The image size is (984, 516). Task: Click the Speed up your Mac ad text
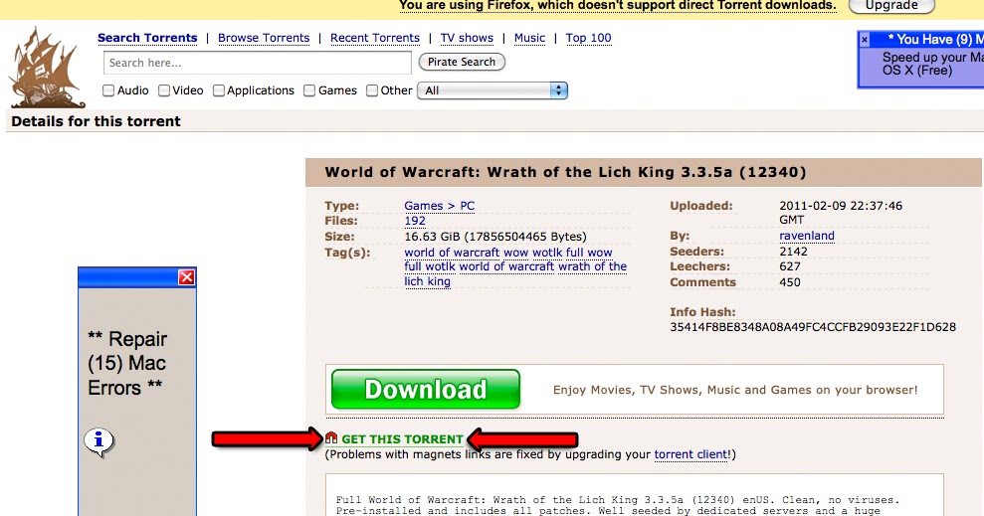click(932, 64)
